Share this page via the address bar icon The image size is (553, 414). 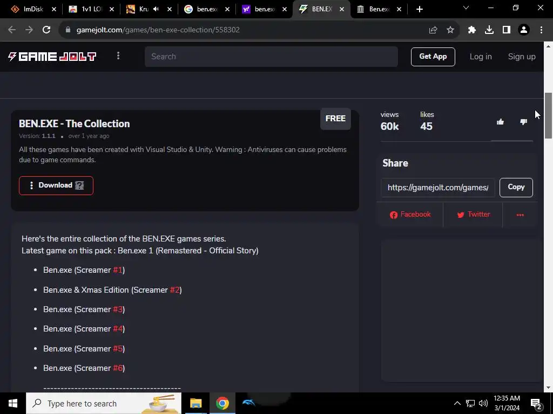(x=433, y=30)
